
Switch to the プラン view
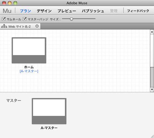point(26,11)
